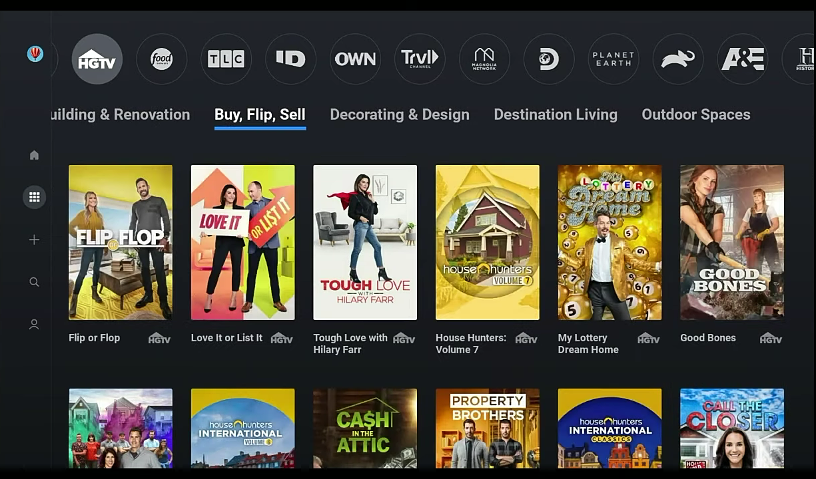
Task: Open the Property Brothers poster
Action: click(x=488, y=428)
